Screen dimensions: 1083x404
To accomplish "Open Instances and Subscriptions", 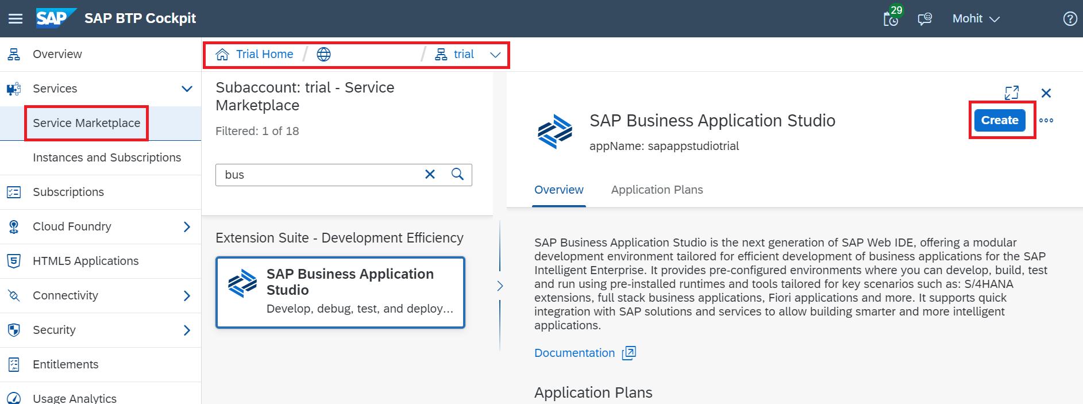I will [x=107, y=157].
